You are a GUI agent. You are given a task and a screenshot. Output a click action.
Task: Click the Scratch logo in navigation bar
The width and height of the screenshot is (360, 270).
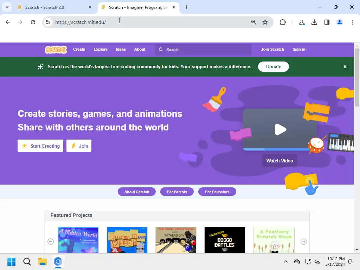coord(56,50)
